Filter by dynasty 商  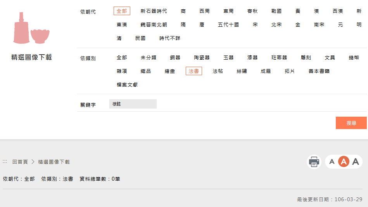(183, 11)
